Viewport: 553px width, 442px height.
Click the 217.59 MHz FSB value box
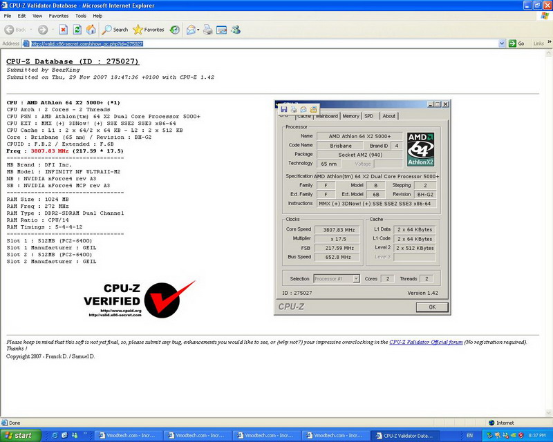pos(339,248)
